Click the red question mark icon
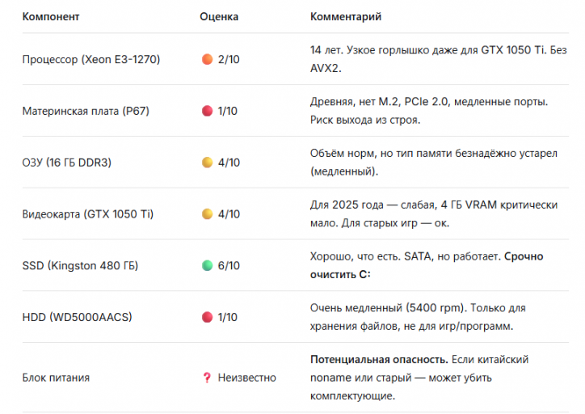This screenshot has width=585, height=414. click(207, 378)
